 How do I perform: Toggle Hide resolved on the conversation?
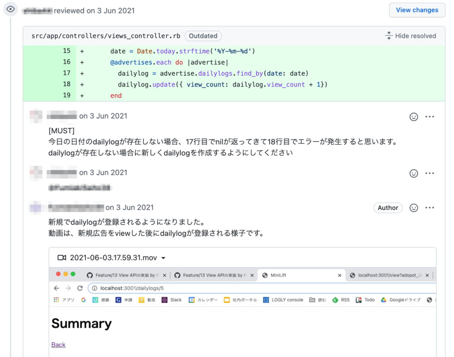[x=411, y=35]
